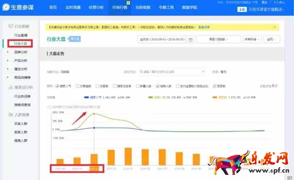294x180 pixels.
Task: Click 查看详情 in the yellow banner
Action: pyautogui.click(x=204, y=27)
